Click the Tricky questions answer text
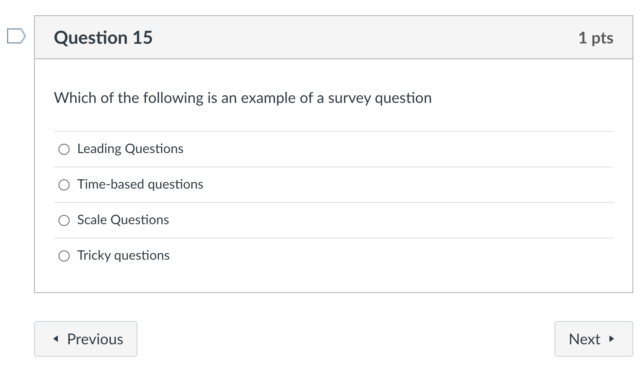Viewport: 643px width, 372px height. pyautogui.click(x=123, y=255)
